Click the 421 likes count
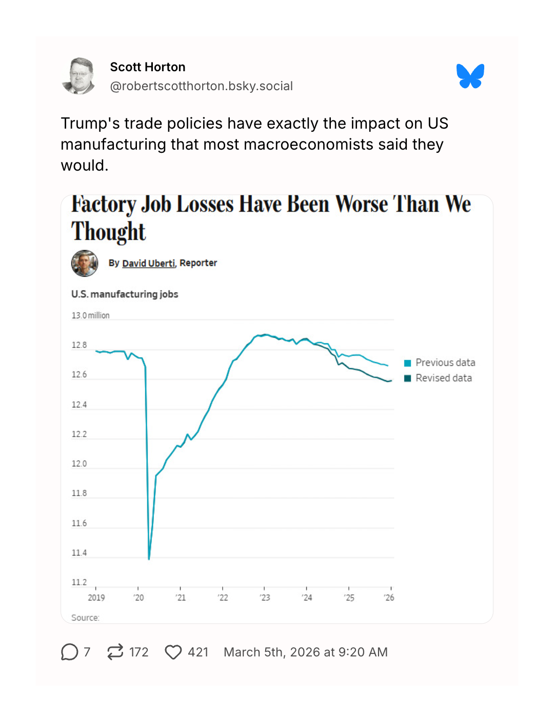 pos(198,652)
